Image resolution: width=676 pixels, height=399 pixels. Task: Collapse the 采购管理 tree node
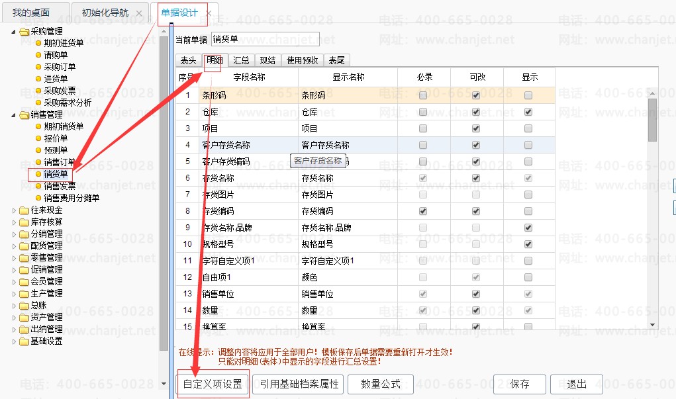(x=15, y=31)
